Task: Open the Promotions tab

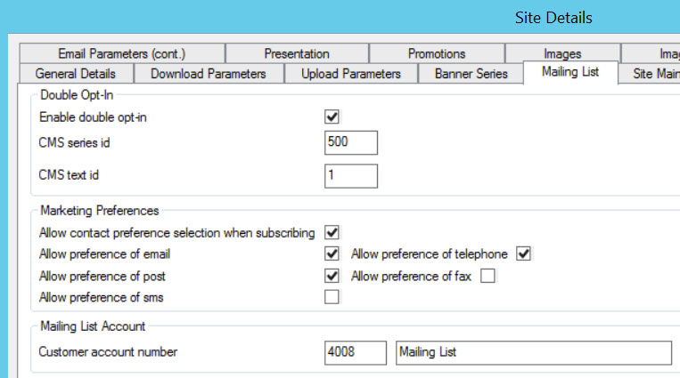Action: (437, 53)
